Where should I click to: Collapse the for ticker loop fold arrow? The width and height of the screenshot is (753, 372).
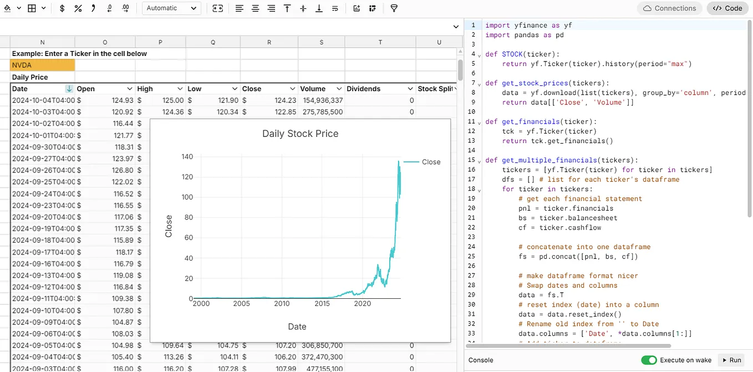[480, 190]
